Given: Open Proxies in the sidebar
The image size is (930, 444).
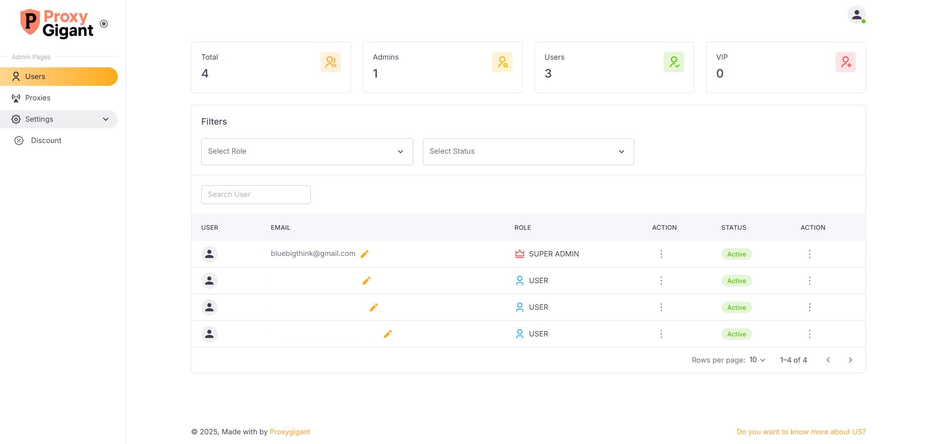Looking at the screenshot, I should (38, 98).
